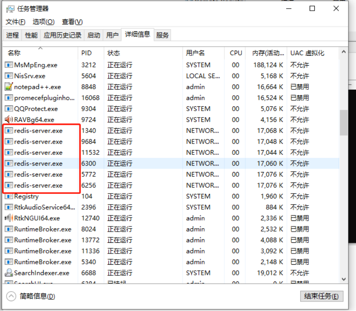Click icon of redis-server.exe PID 6256
Screen dimensions: 356x311
click(x=9, y=185)
